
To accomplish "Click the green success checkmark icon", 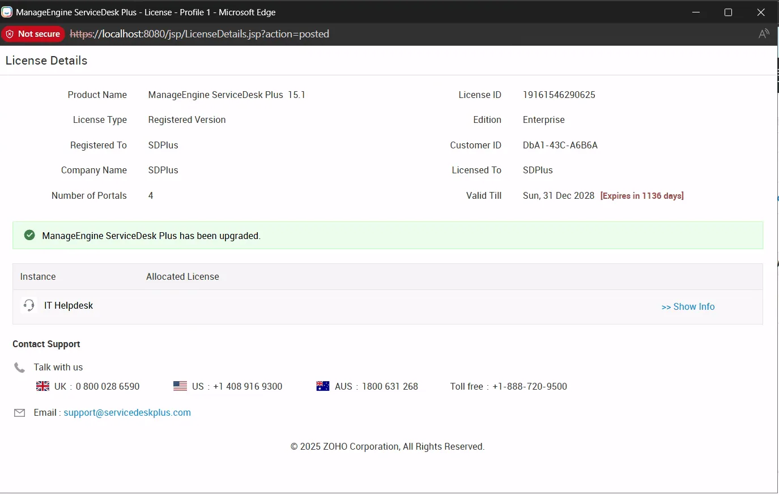I will click(x=29, y=236).
